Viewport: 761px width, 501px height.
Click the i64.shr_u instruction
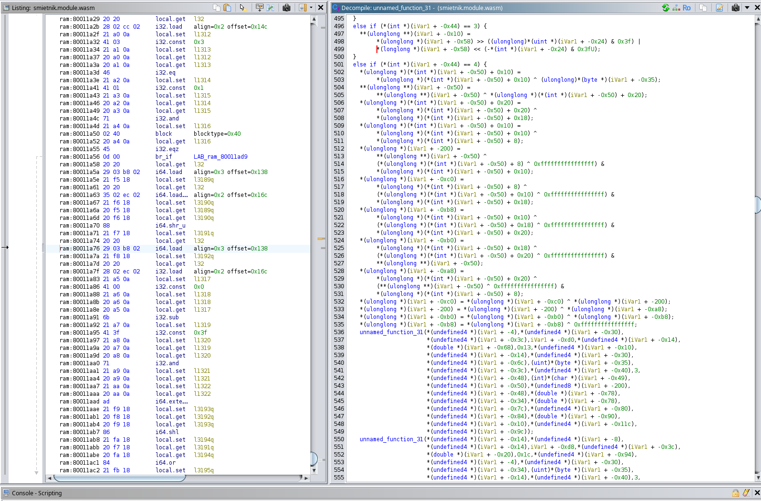tap(170, 226)
